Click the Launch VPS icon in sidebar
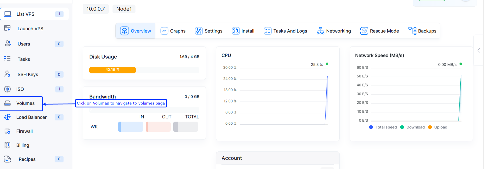The image size is (484, 169). tap(7, 28)
